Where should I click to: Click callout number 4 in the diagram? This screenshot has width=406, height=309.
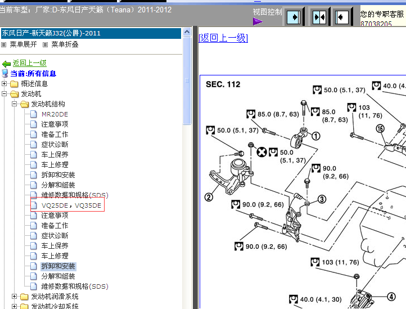(391, 297)
